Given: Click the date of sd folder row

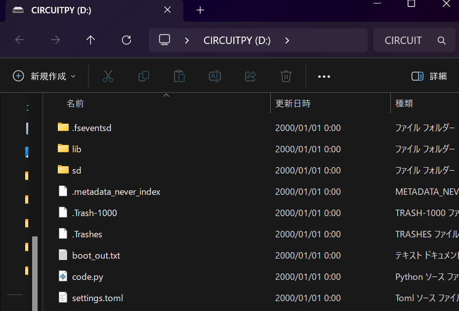Looking at the screenshot, I should pos(308,171).
